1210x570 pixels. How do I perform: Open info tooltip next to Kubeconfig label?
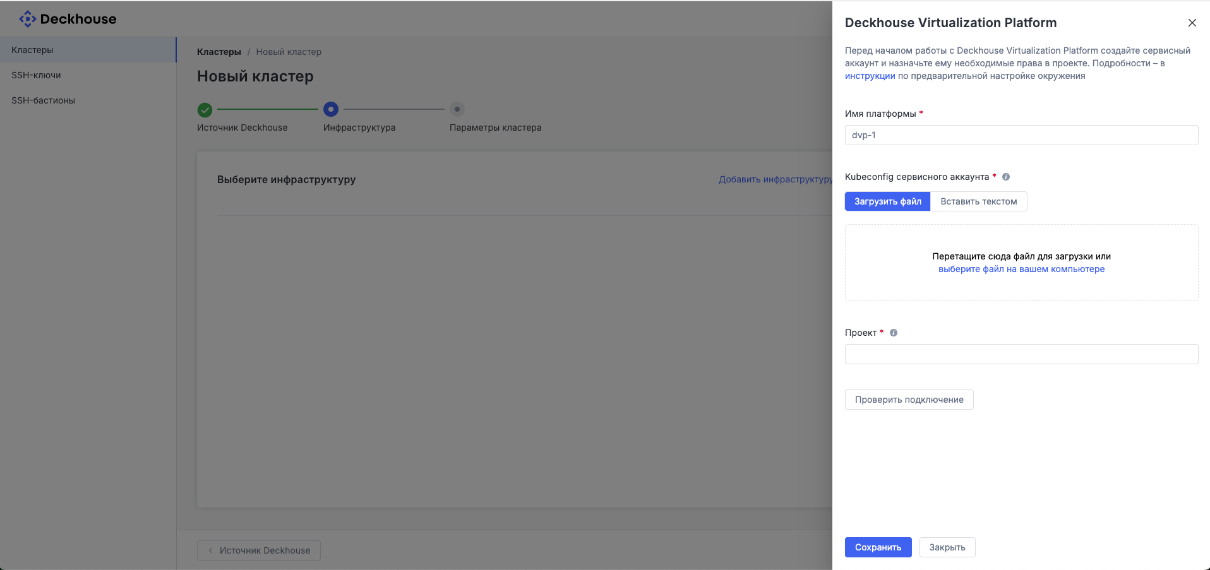pyautogui.click(x=1006, y=177)
